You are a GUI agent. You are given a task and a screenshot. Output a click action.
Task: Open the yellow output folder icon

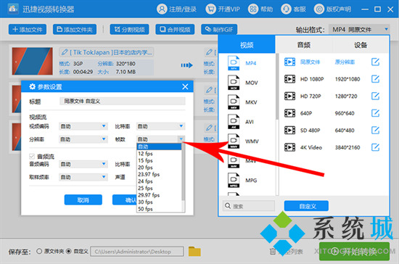194,251
